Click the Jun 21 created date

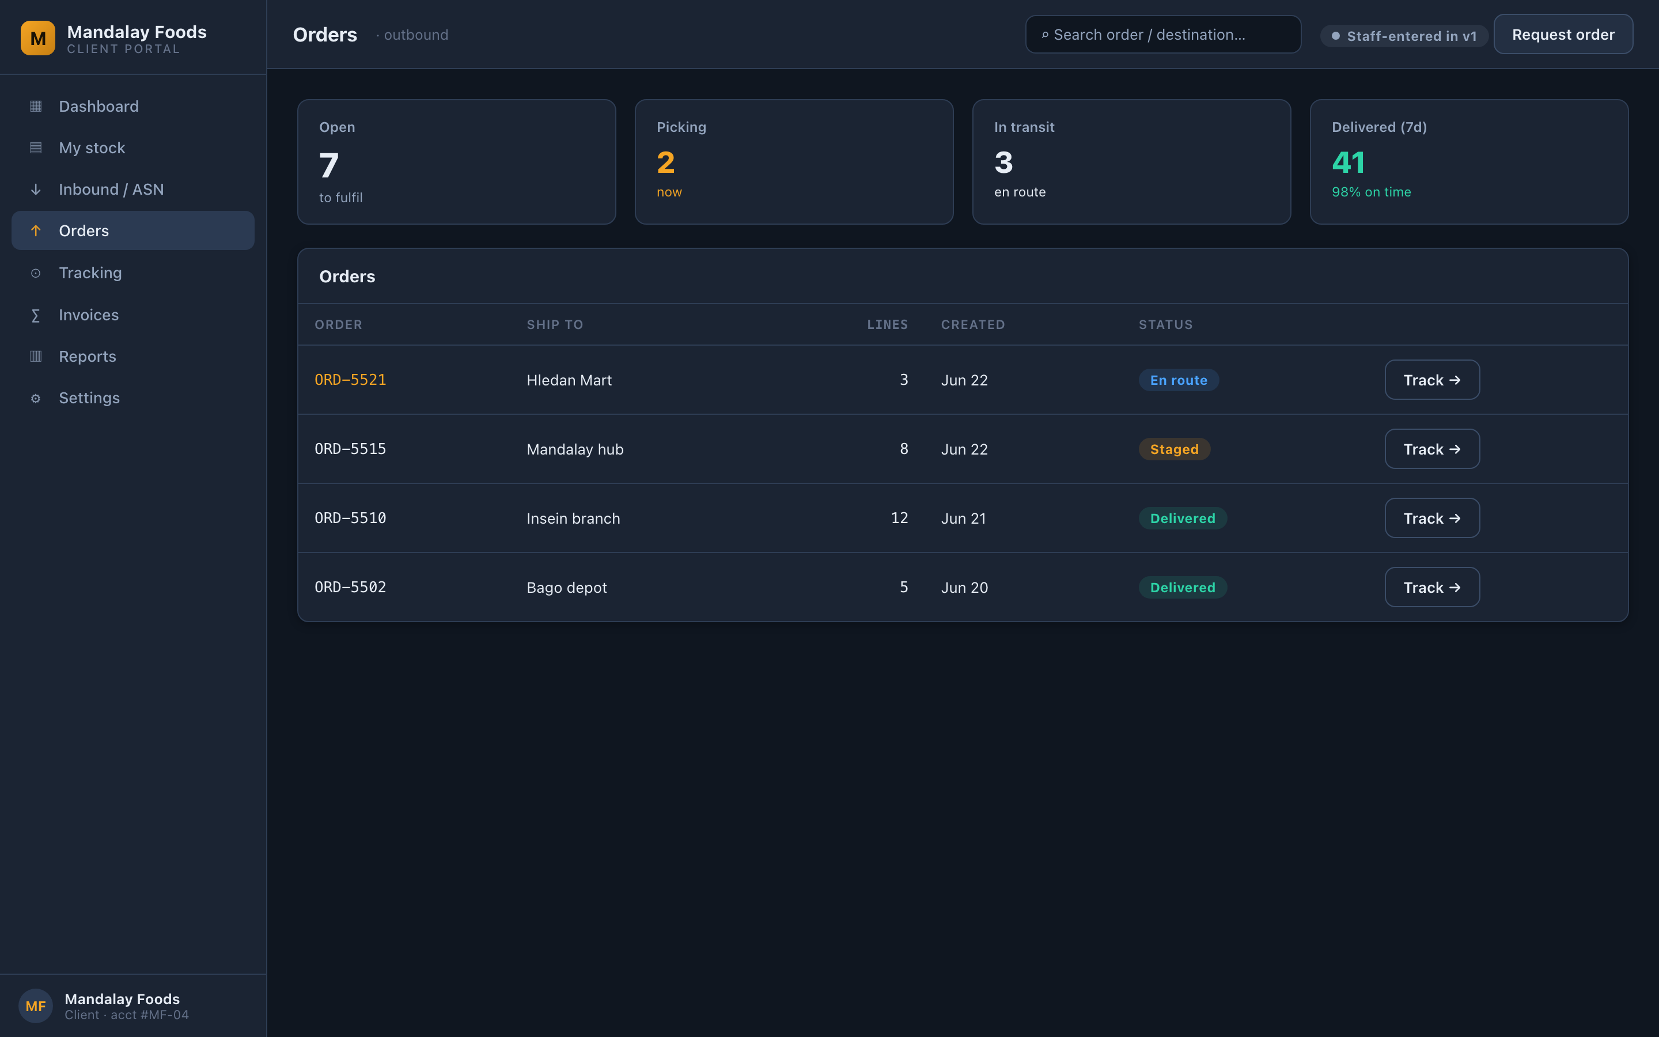click(x=963, y=519)
